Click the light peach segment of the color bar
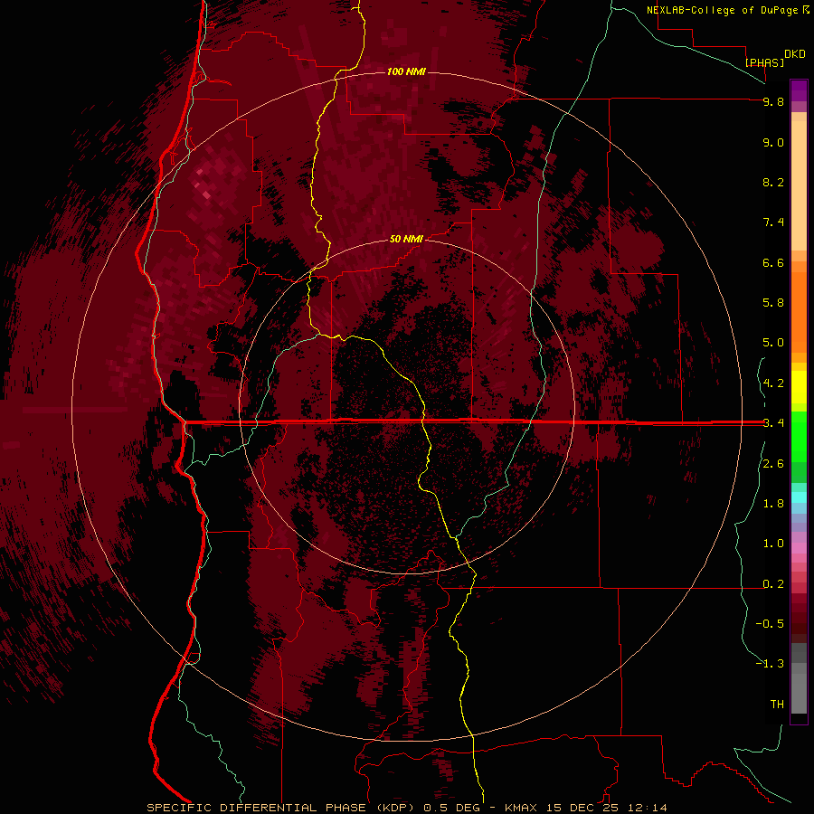The image size is (814, 814). (799, 185)
